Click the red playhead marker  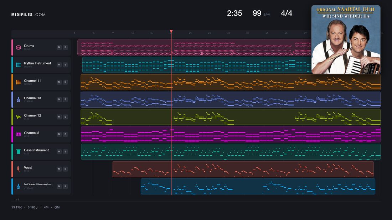point(171,32)
